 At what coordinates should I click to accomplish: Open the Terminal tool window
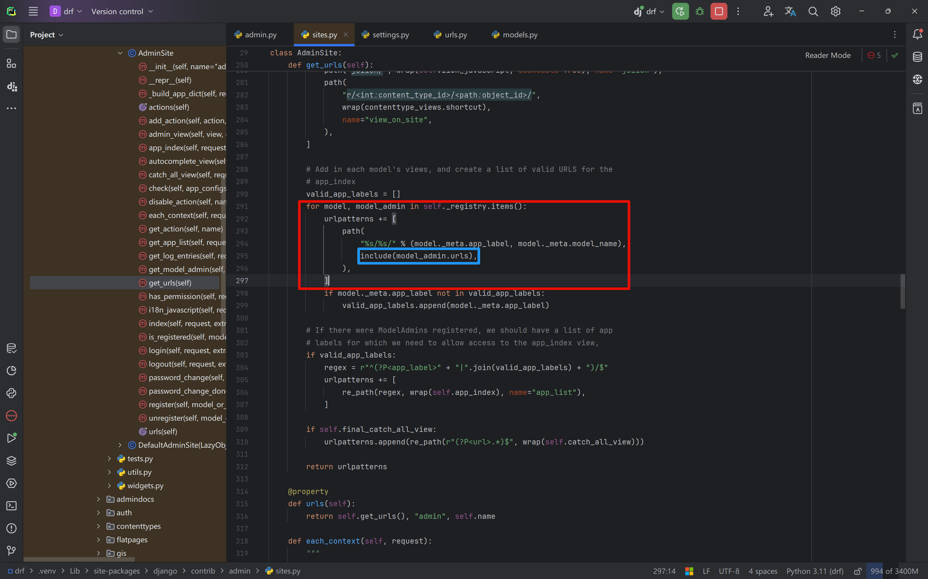coord(12,506)
